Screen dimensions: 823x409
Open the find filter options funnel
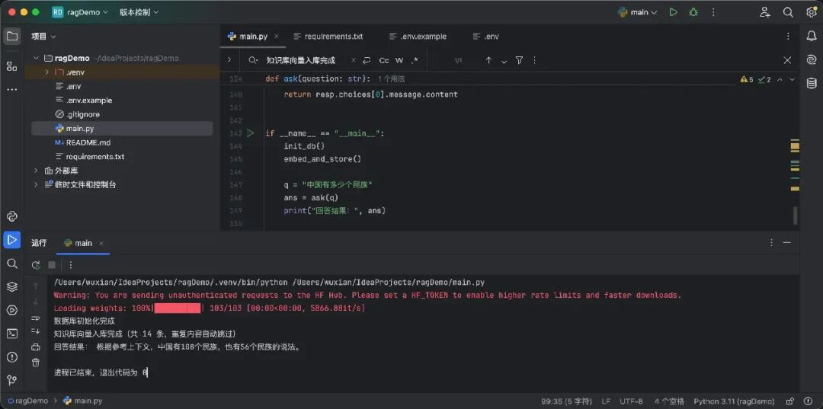(519, 60)
